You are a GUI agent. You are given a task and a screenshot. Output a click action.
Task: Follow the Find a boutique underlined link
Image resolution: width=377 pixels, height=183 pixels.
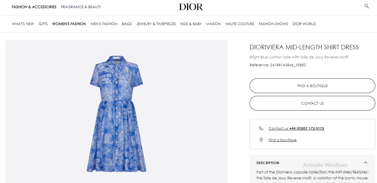coord(282,140)
